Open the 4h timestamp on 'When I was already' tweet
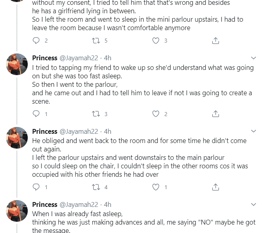Viewport: 263px width, 233px height. tap(107, 205)
